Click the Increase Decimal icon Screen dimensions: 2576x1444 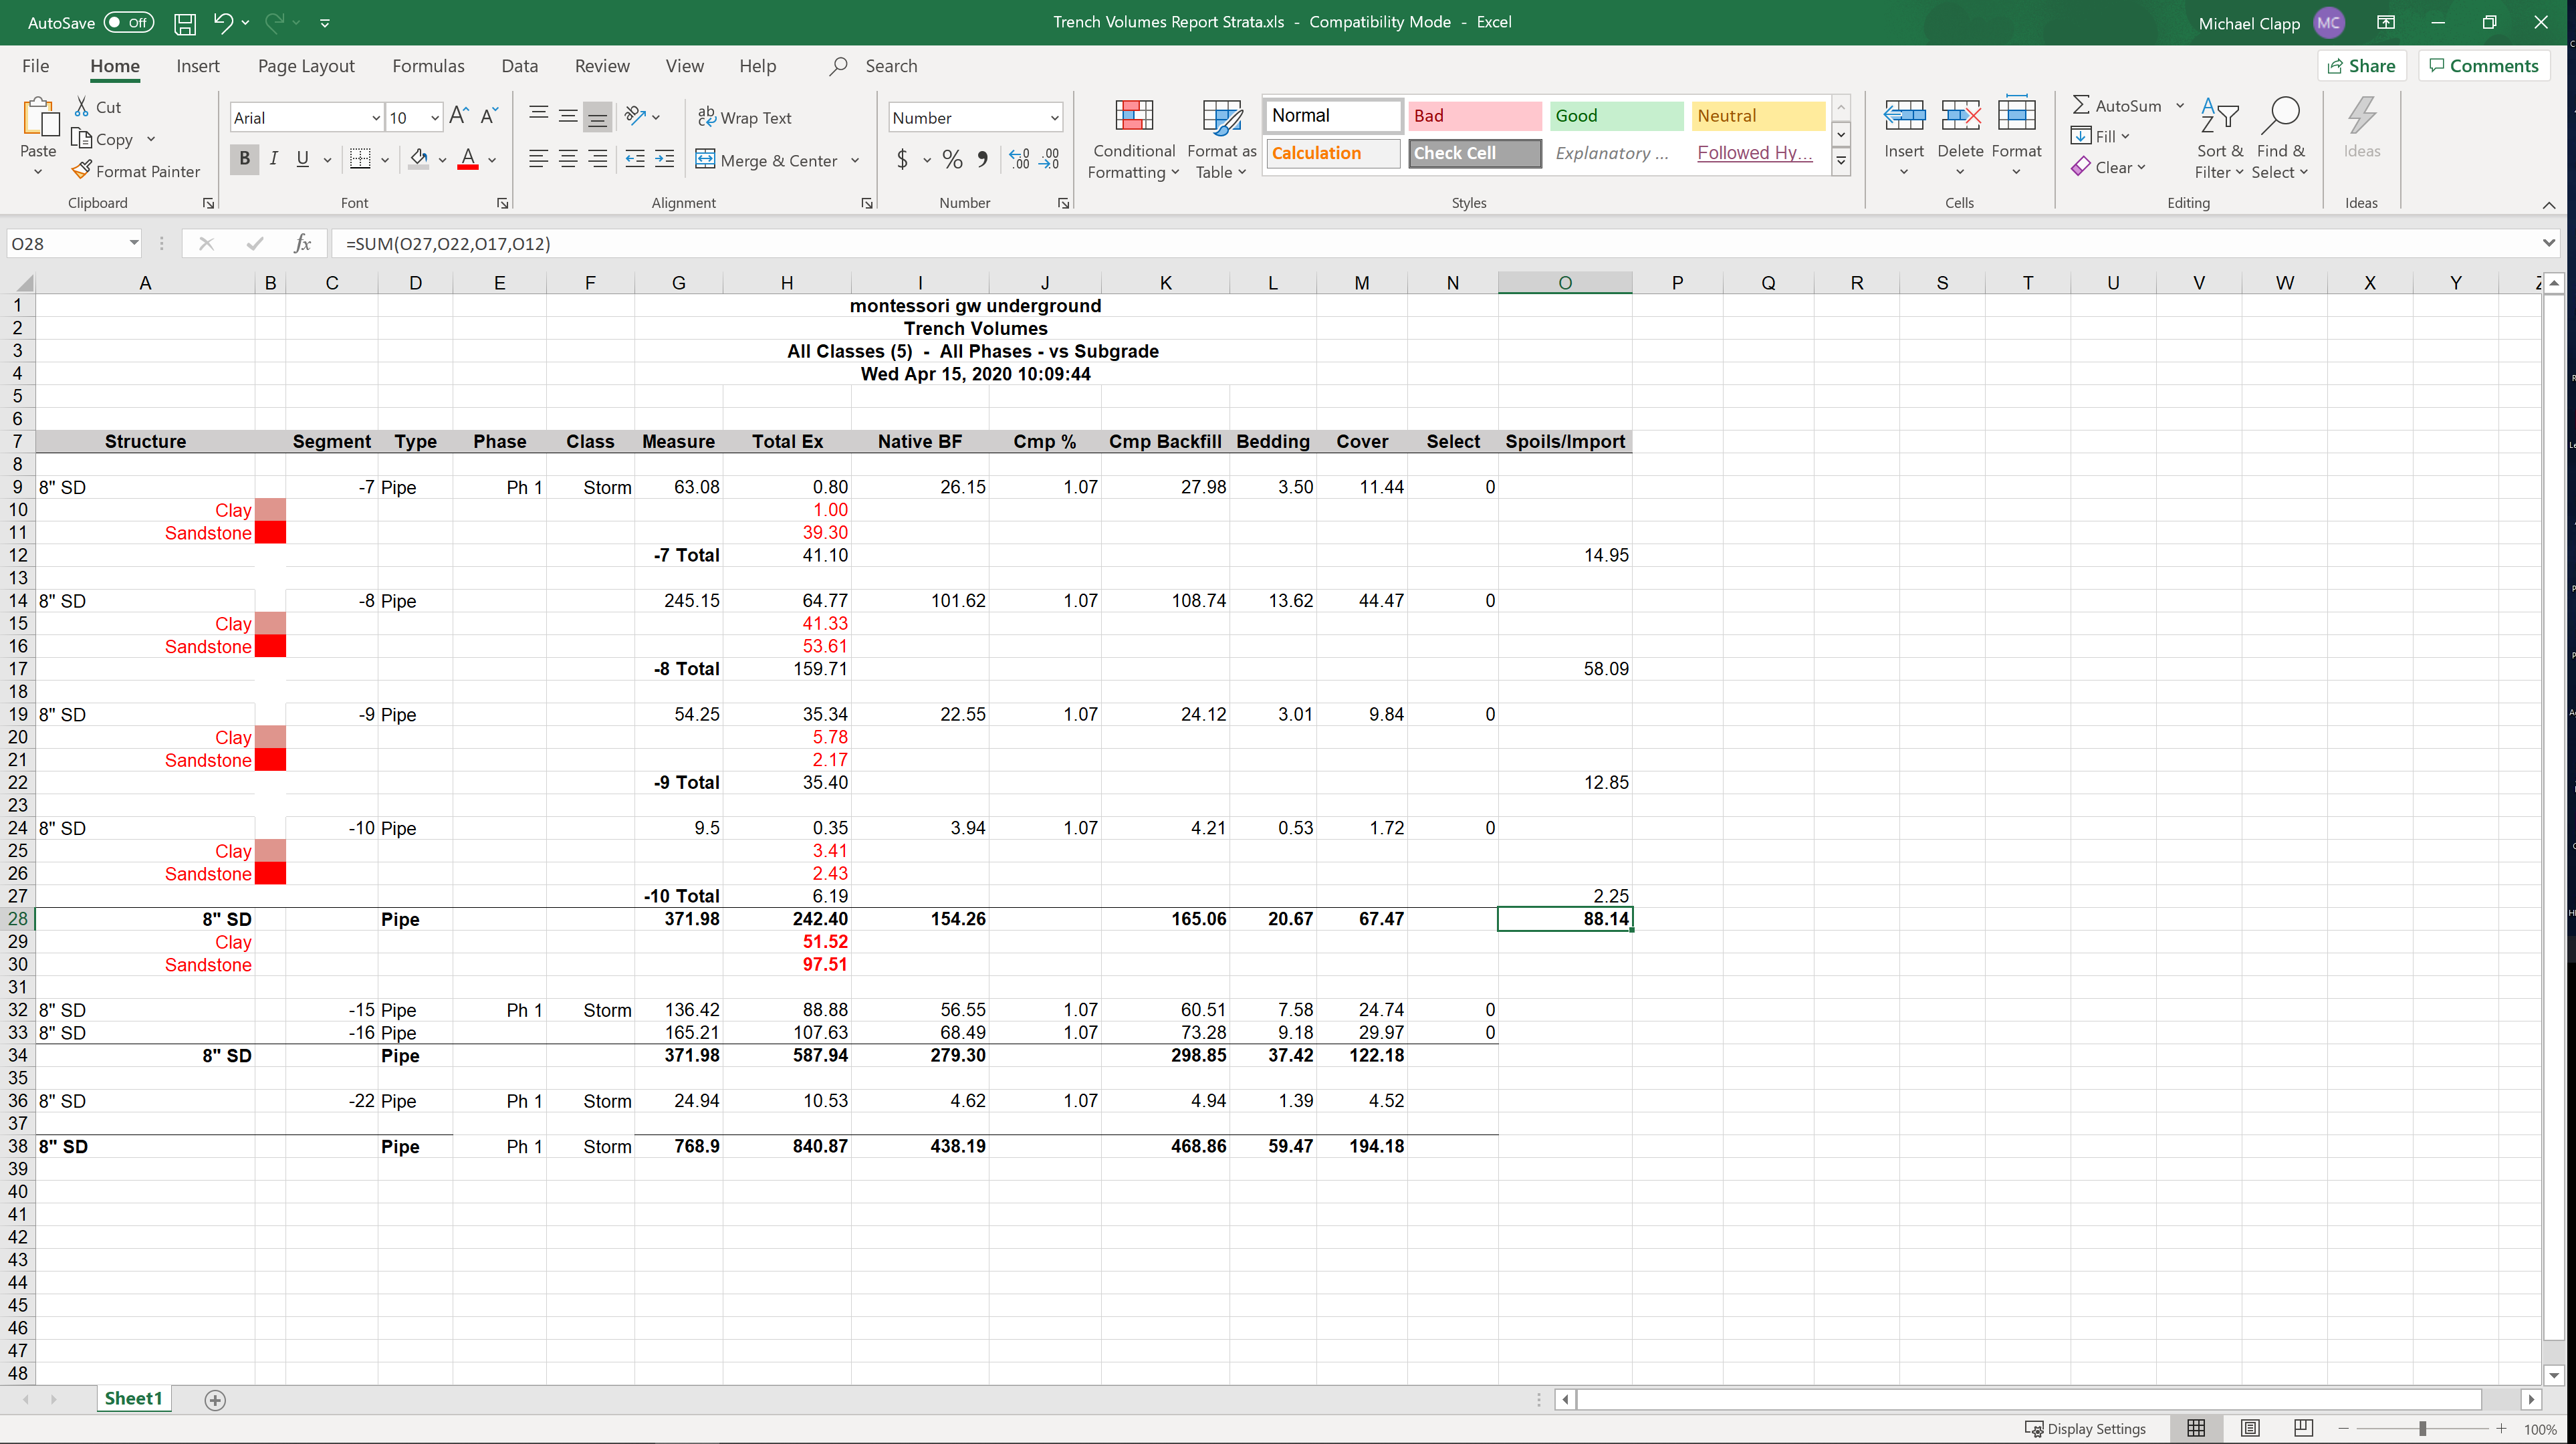click(1019, 159)
